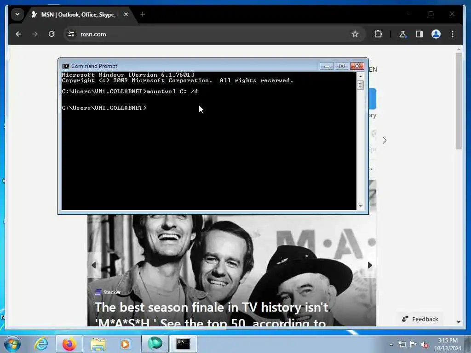Minimize the Command Prompt window
The width and height of the screenshot is (471, 353).
pos(327,66)
